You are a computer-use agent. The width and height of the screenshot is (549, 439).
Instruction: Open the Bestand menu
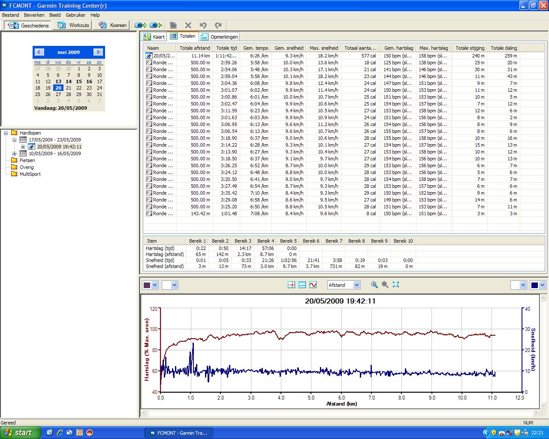pos(11,15)
